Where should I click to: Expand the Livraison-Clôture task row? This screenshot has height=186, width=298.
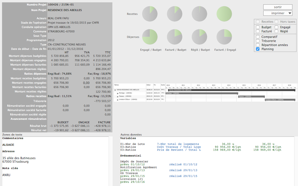pyautogui.click(x=118, y=100)
